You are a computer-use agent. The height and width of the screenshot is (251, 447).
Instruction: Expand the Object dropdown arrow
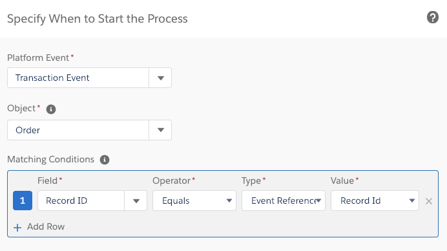[160, 130]
